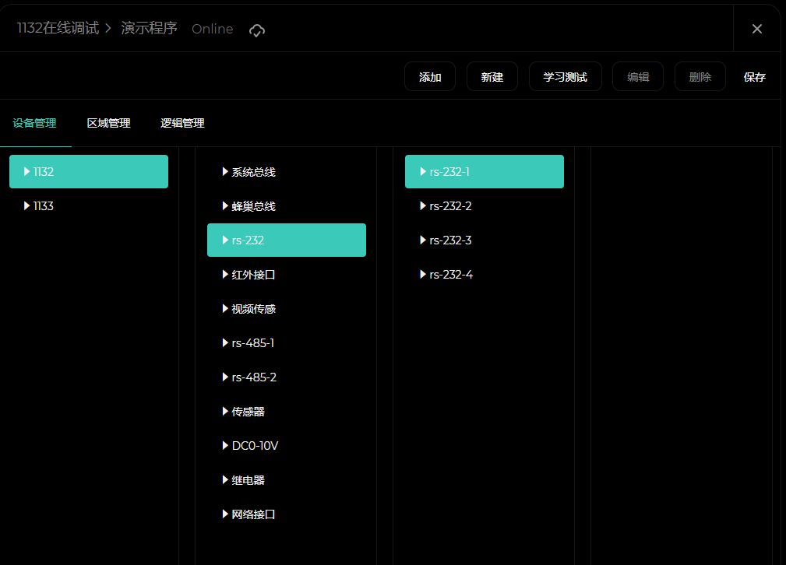786x565 pixels.
Task: Click the 添加 button
Action: 430,77
